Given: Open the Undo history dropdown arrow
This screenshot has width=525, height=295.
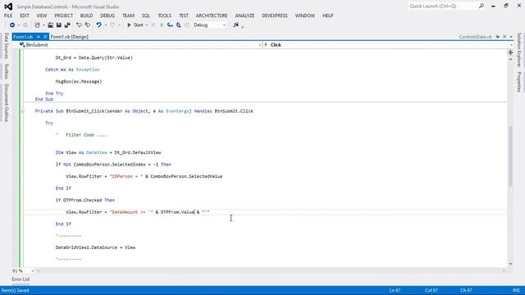Looking at the screenshot, I should [106, 25].
